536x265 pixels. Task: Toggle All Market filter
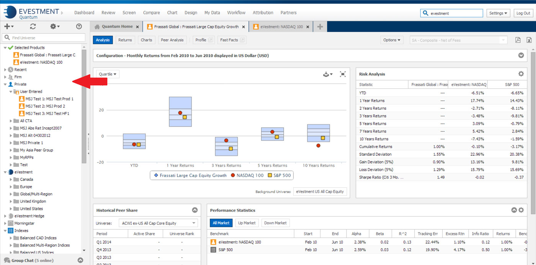(221, 223)
